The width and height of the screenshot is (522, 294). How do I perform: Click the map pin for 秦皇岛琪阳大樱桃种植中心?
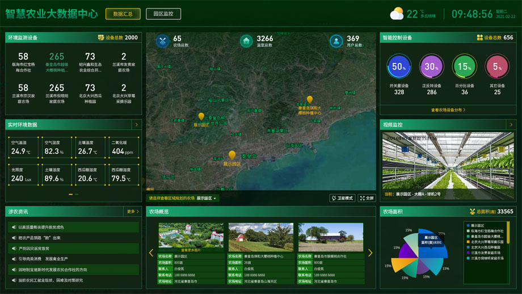click(309, 100)
